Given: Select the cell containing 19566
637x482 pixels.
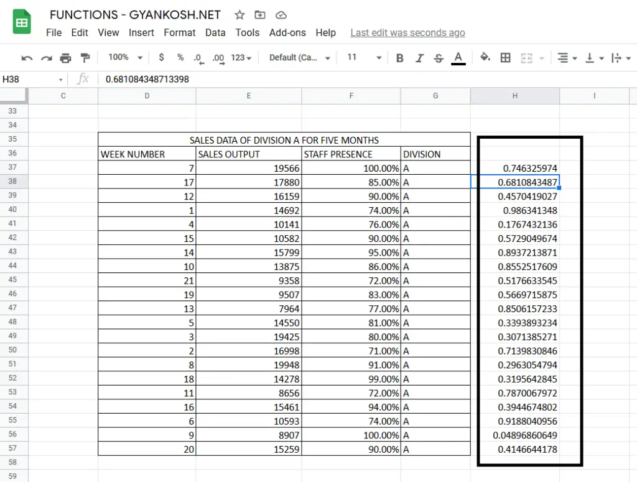Looking at the screenshot, I should coord(249,168).
